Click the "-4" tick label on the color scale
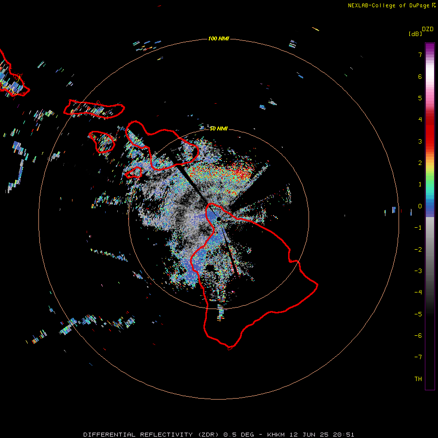The width and height of the screenshot is (438, 438). [418, 292]
